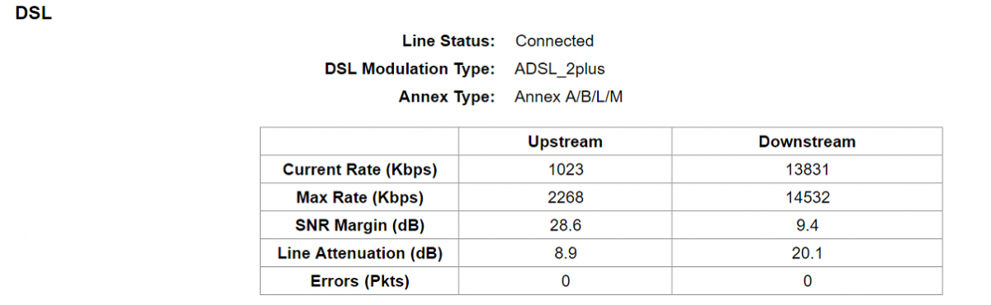Click downstream line attenuation value 20.1
The width and height of the screenshot is (991, 305).
click(x=807, y=254)
